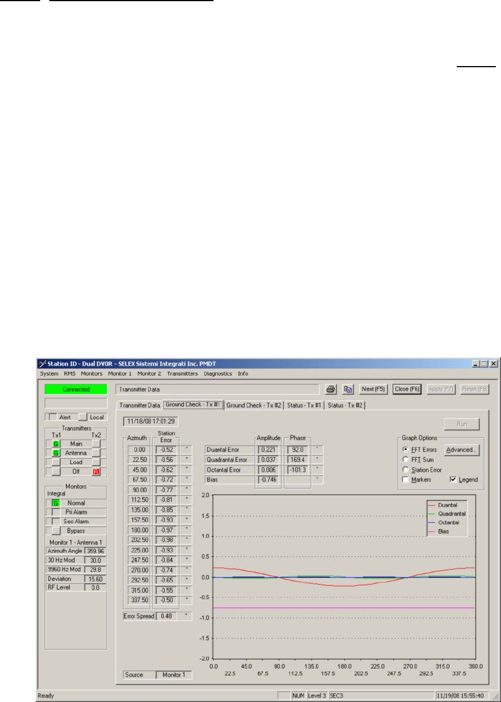The height and width of the screenshot is (702, 501).
Task: Click the Connected status field
Action: coord(76,389)
